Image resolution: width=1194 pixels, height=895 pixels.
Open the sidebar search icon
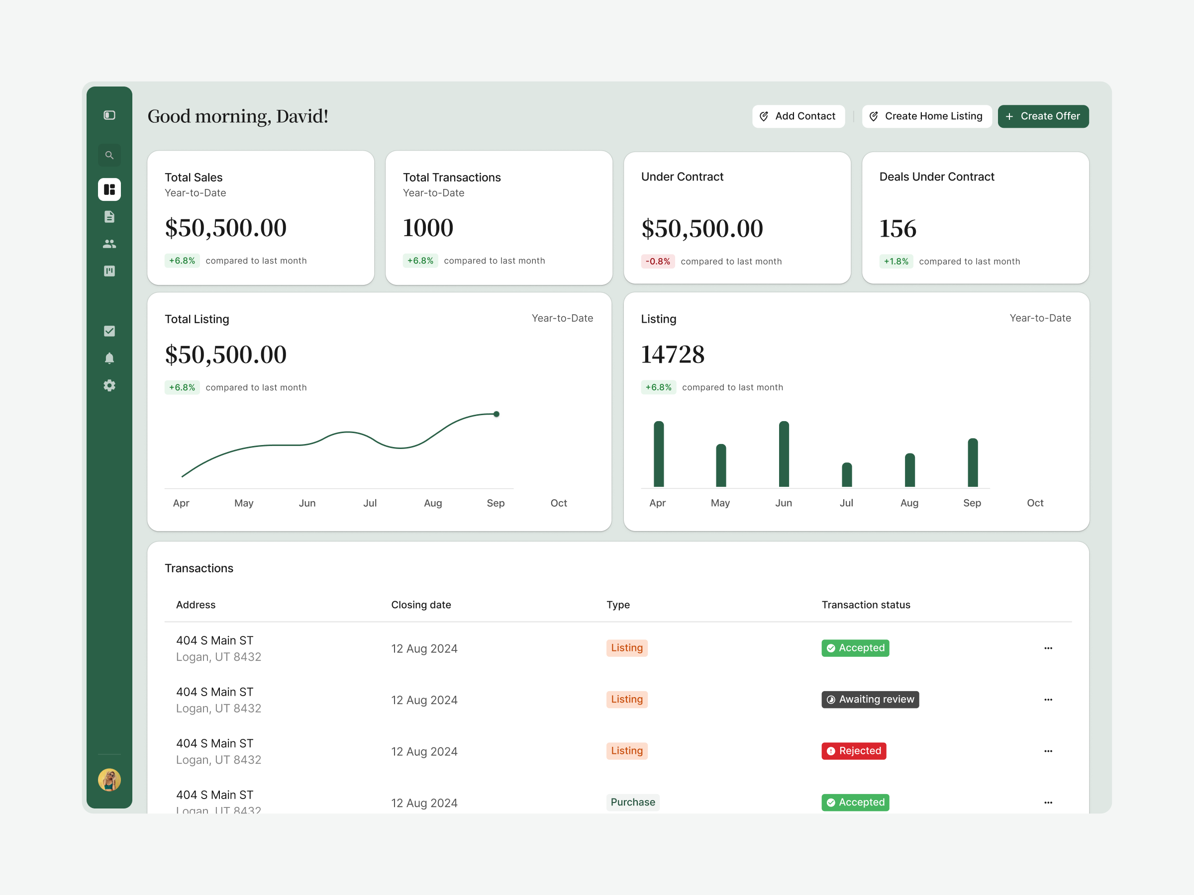click(x=109, y=155)
